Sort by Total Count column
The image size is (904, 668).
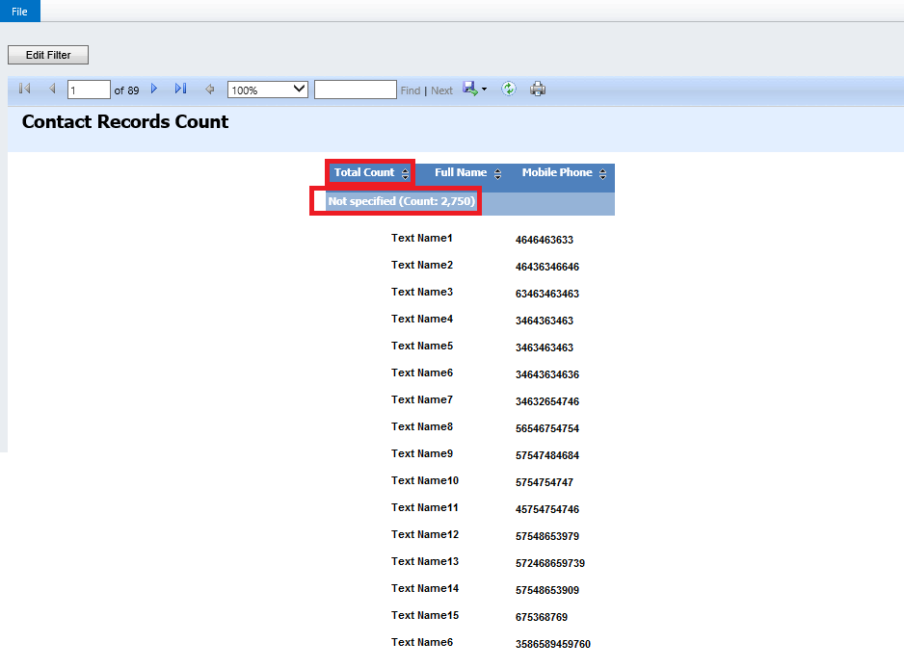point(406,173)
